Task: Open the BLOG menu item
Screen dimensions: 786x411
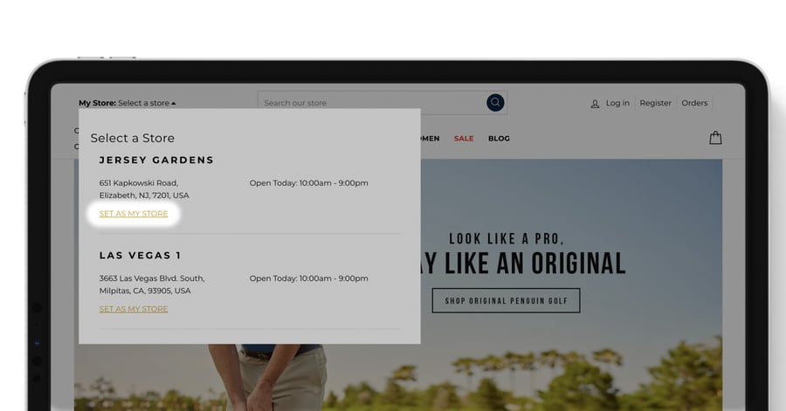Action: [499, 139]
